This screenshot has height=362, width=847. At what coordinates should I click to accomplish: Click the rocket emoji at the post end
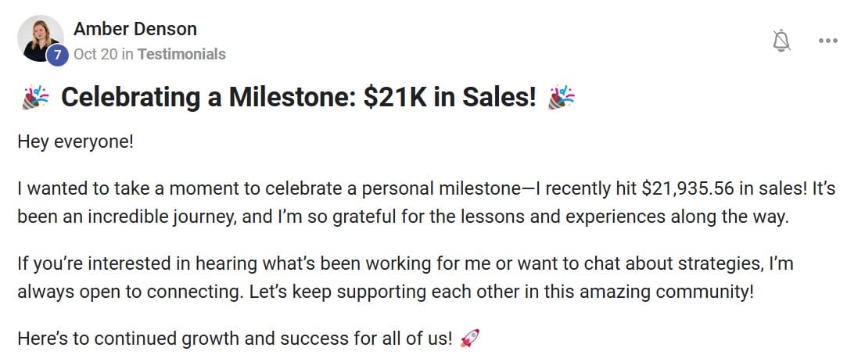pos(469,339)
